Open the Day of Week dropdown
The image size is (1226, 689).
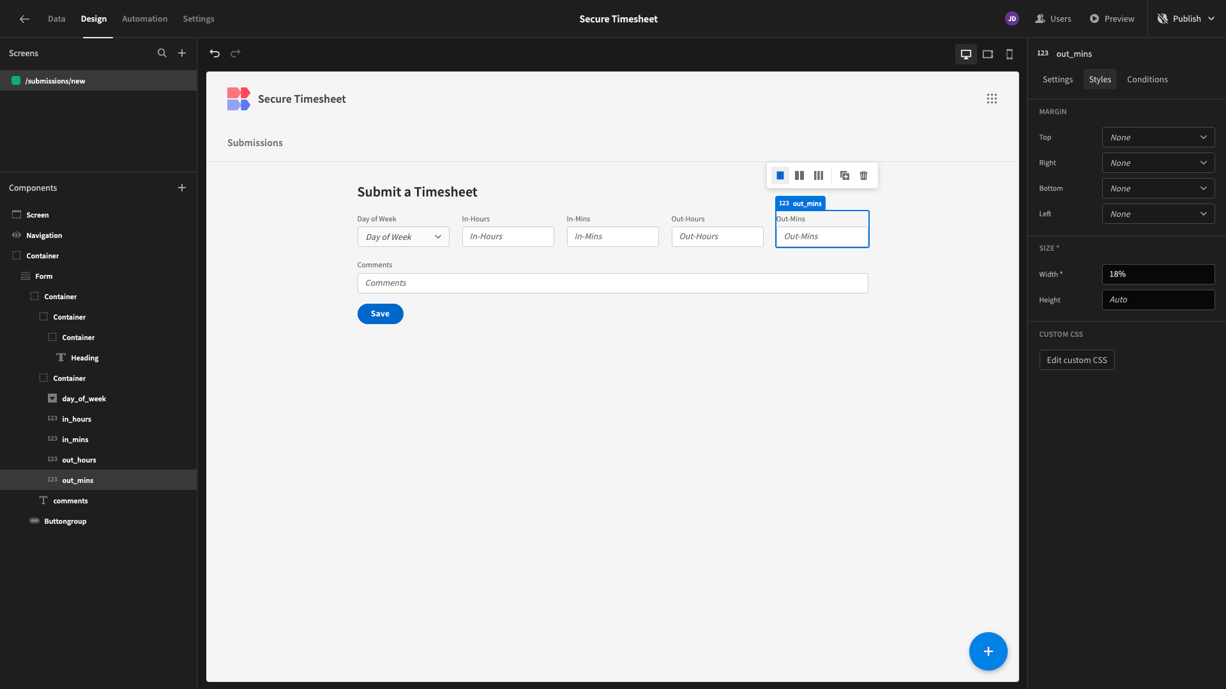[x=404, y=237]
